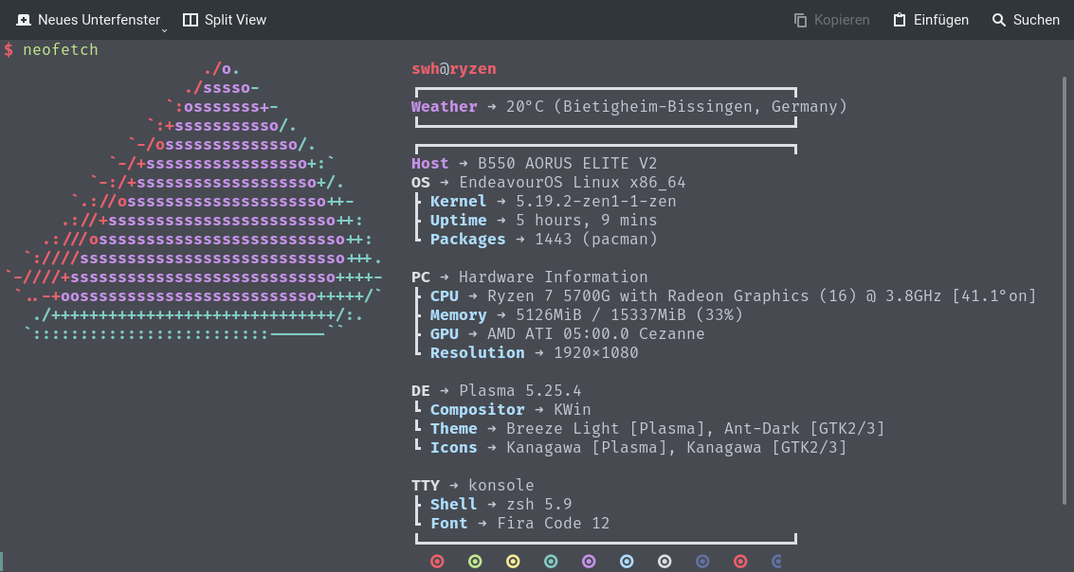Click the 'swh@ryzen' title text

click(x=453, y=68)
